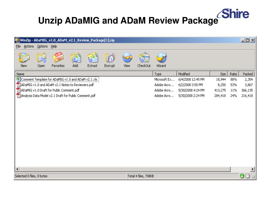
Task: Click the WinZip title bar application icon
Action: [17, 40]
